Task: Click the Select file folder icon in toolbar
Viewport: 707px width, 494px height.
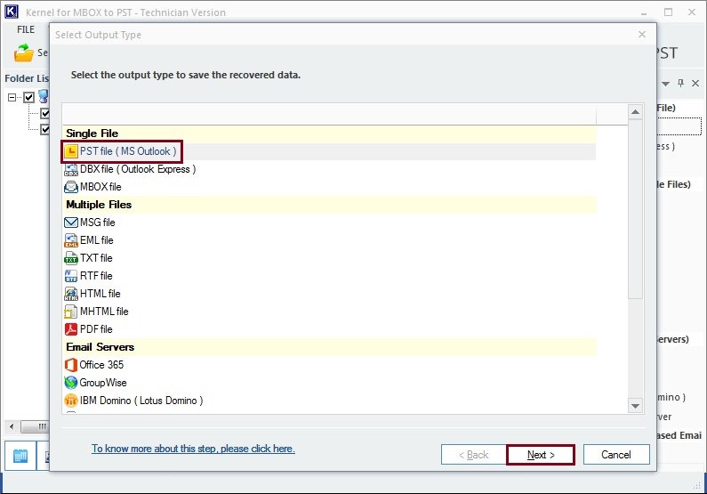Action: click(24, 53)
